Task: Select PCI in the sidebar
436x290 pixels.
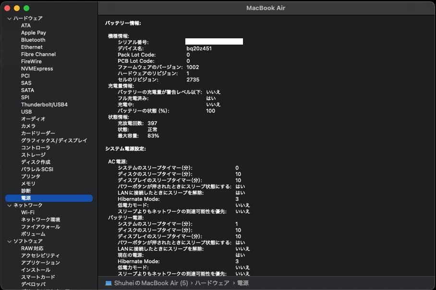Action: point(25,76)
